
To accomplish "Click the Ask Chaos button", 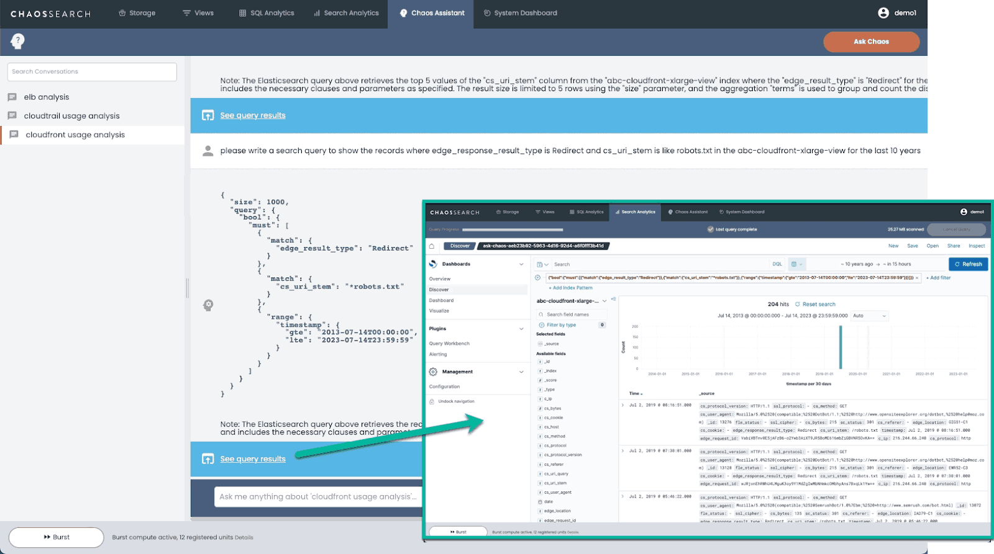I will point(871,42).
